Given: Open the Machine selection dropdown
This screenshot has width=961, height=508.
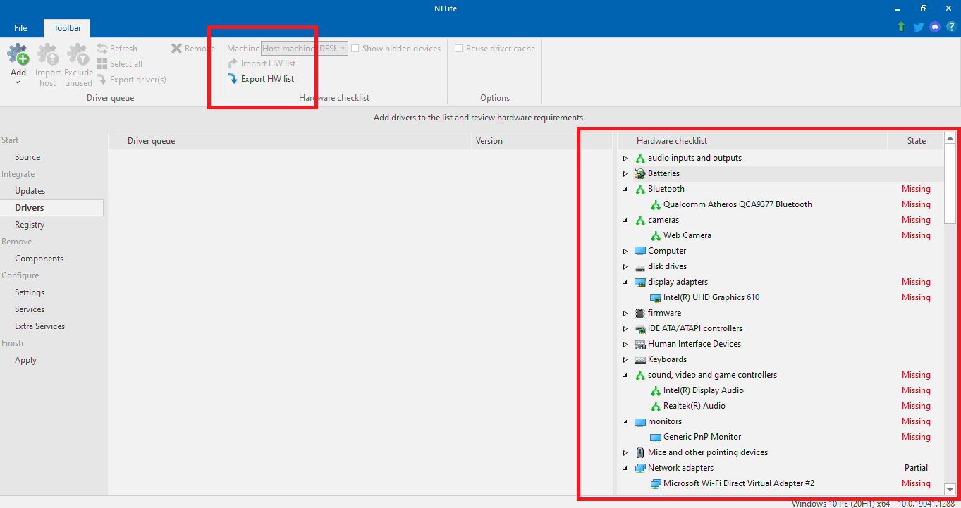Looking at the screenshot, I should pos(343,48).
